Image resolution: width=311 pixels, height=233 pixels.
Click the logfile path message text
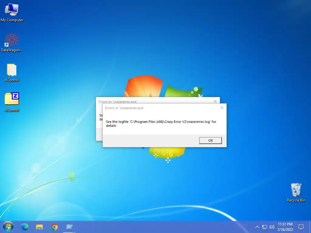161,124
